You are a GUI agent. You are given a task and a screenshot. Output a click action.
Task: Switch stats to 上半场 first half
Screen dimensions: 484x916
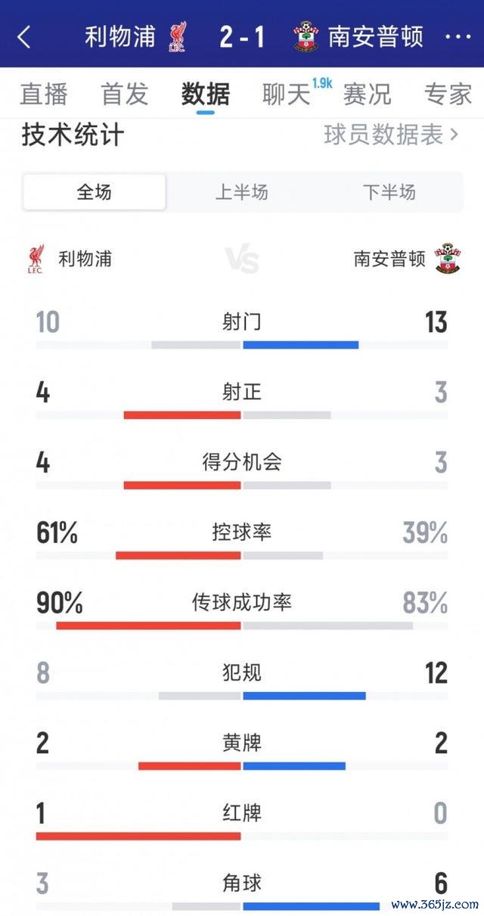[242, 192]
